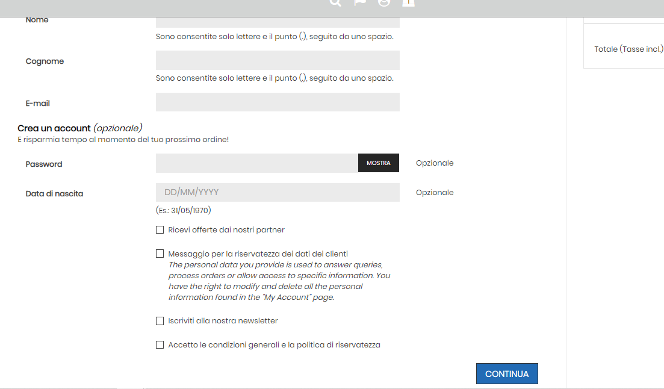664x389 pixels.
Task: Check 'Iscriviti alla nostra newsletter' box
Action: [x=160, y=321]
